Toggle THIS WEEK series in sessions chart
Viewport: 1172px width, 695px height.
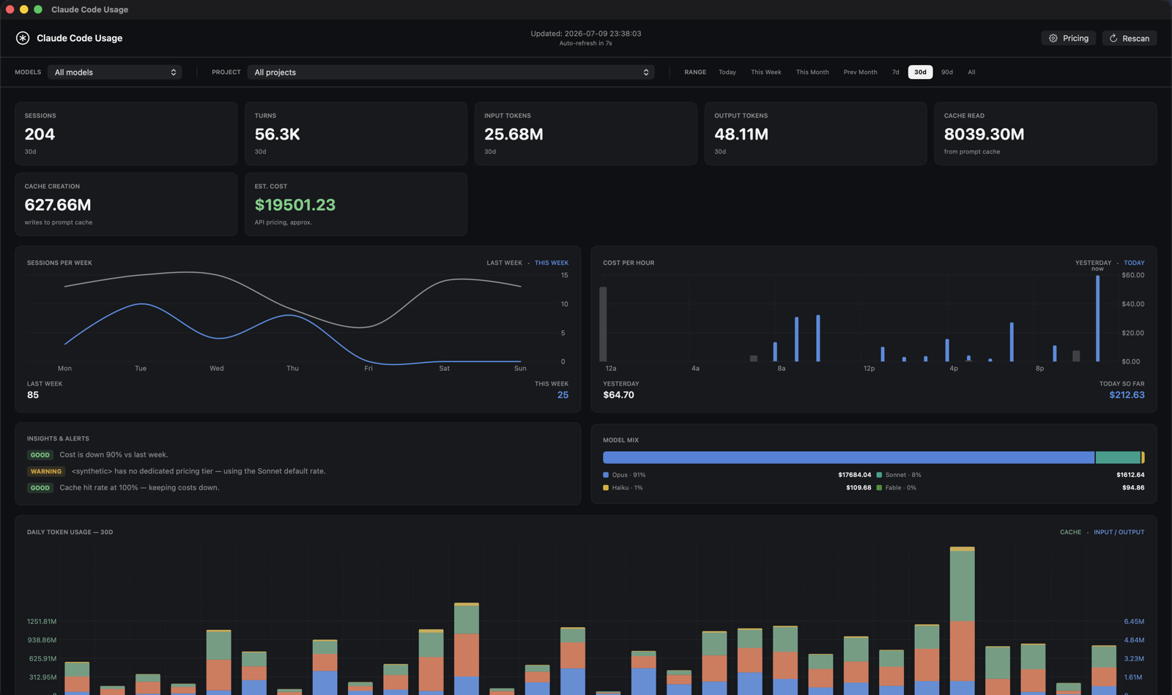552,263
